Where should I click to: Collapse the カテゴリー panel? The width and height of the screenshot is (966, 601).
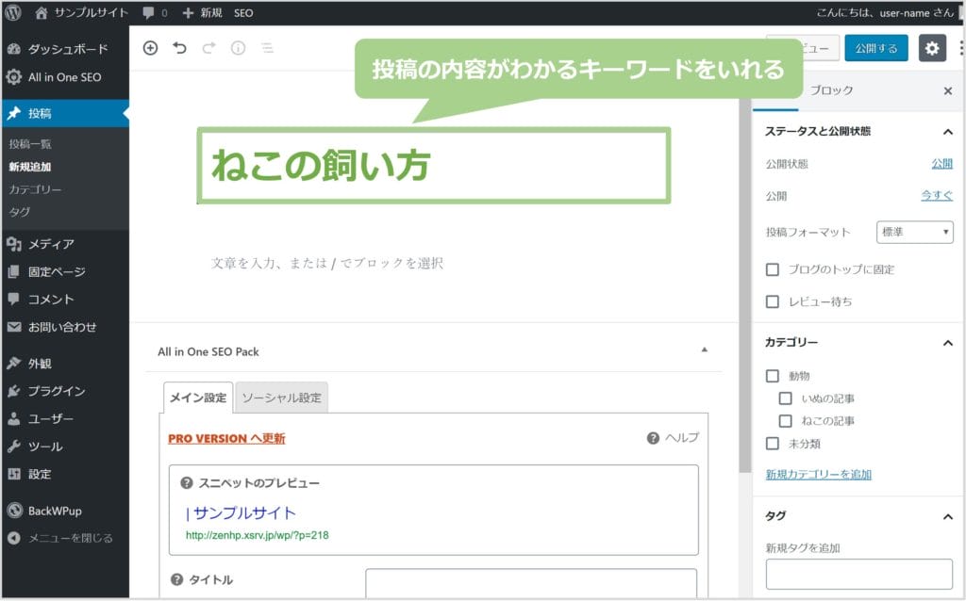(948, 343)
